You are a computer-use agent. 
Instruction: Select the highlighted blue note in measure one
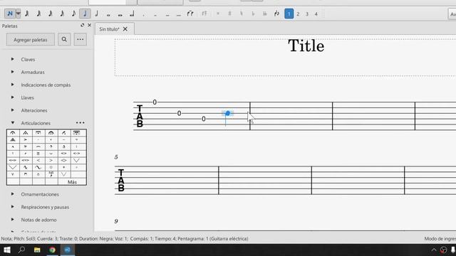(x=228, y=113)
